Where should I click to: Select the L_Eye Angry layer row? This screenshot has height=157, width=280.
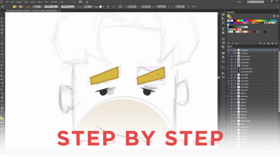(x=253, y=65)
